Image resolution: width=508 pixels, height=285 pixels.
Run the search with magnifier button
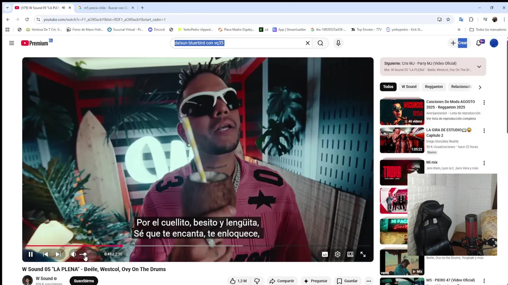(x=320, y=43)
